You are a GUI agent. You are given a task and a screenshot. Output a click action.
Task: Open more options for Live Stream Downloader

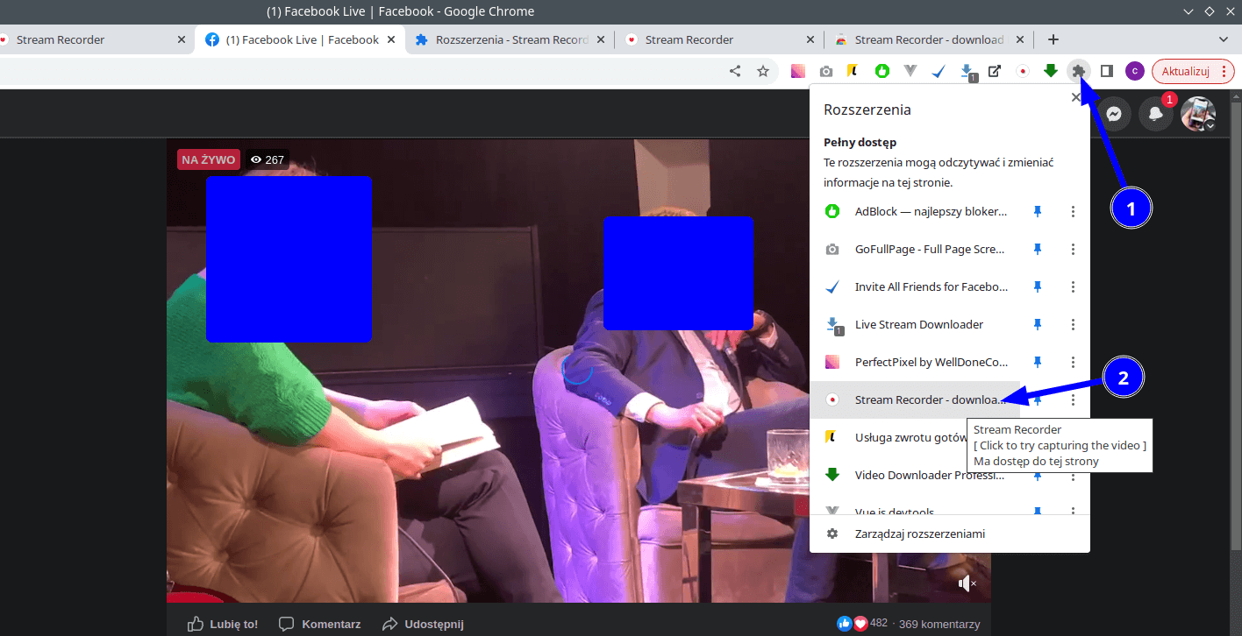[x=1073, y=324]
